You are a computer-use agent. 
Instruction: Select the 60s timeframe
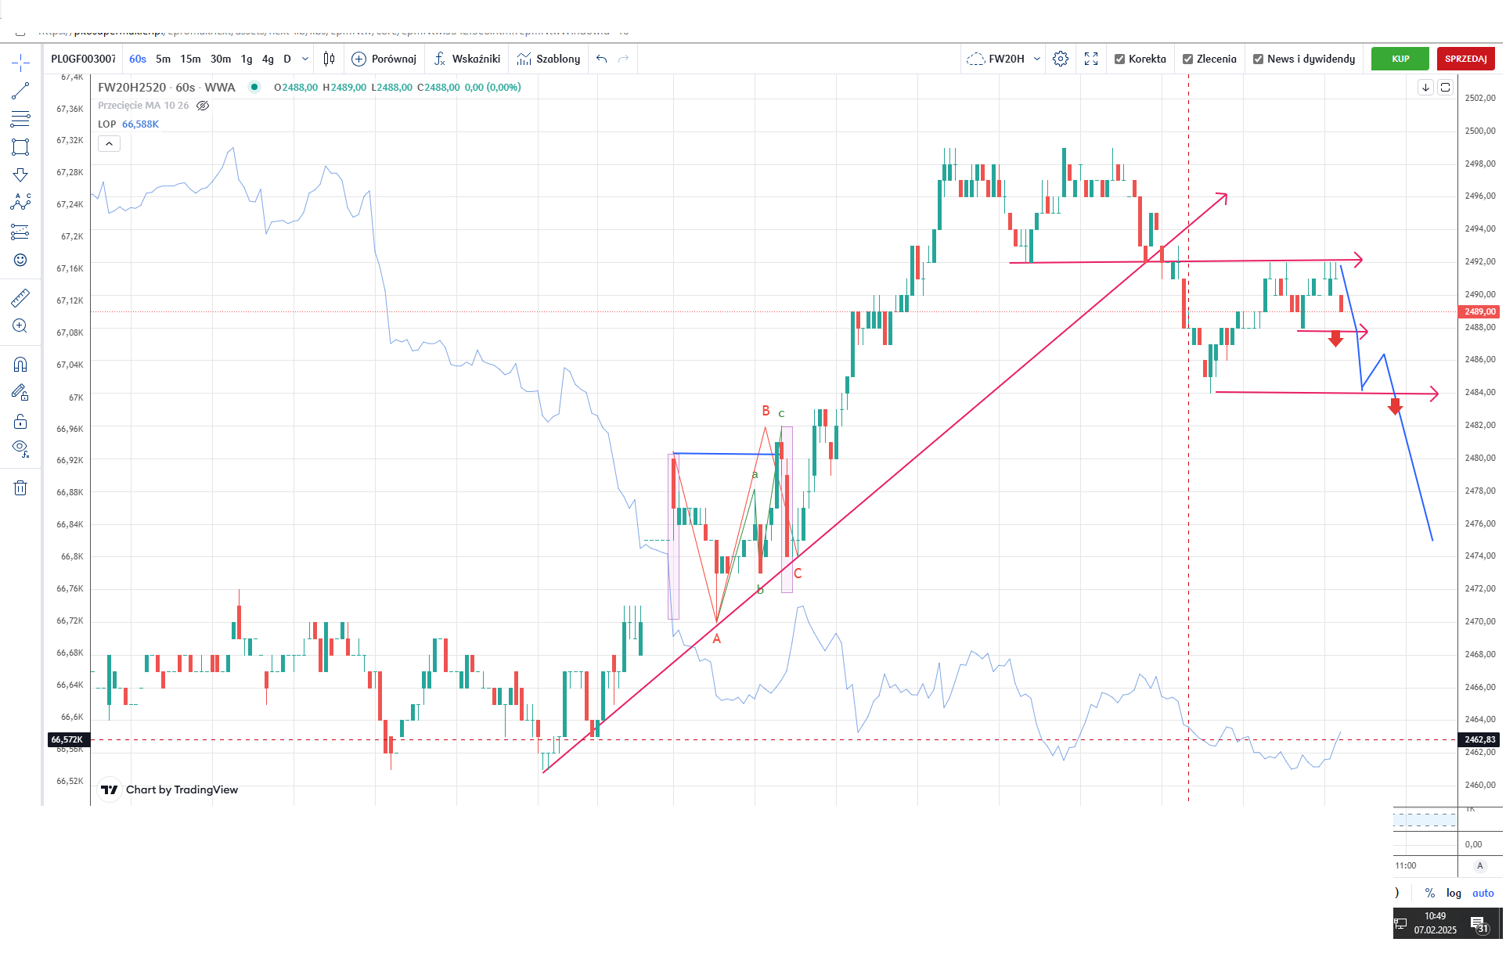click(138, 59)
